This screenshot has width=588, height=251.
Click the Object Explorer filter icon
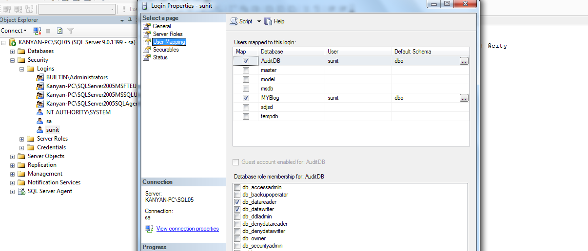pyautogui.click(x=71, y=31)
